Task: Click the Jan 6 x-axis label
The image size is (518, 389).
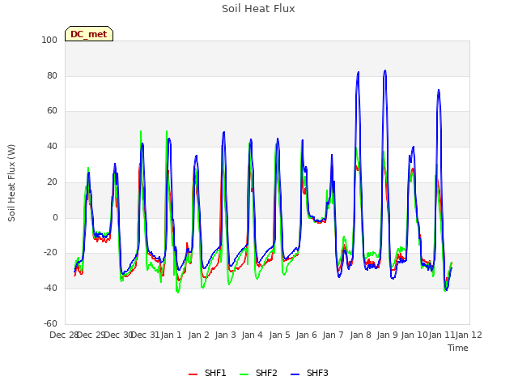Action: pos(307,335)
